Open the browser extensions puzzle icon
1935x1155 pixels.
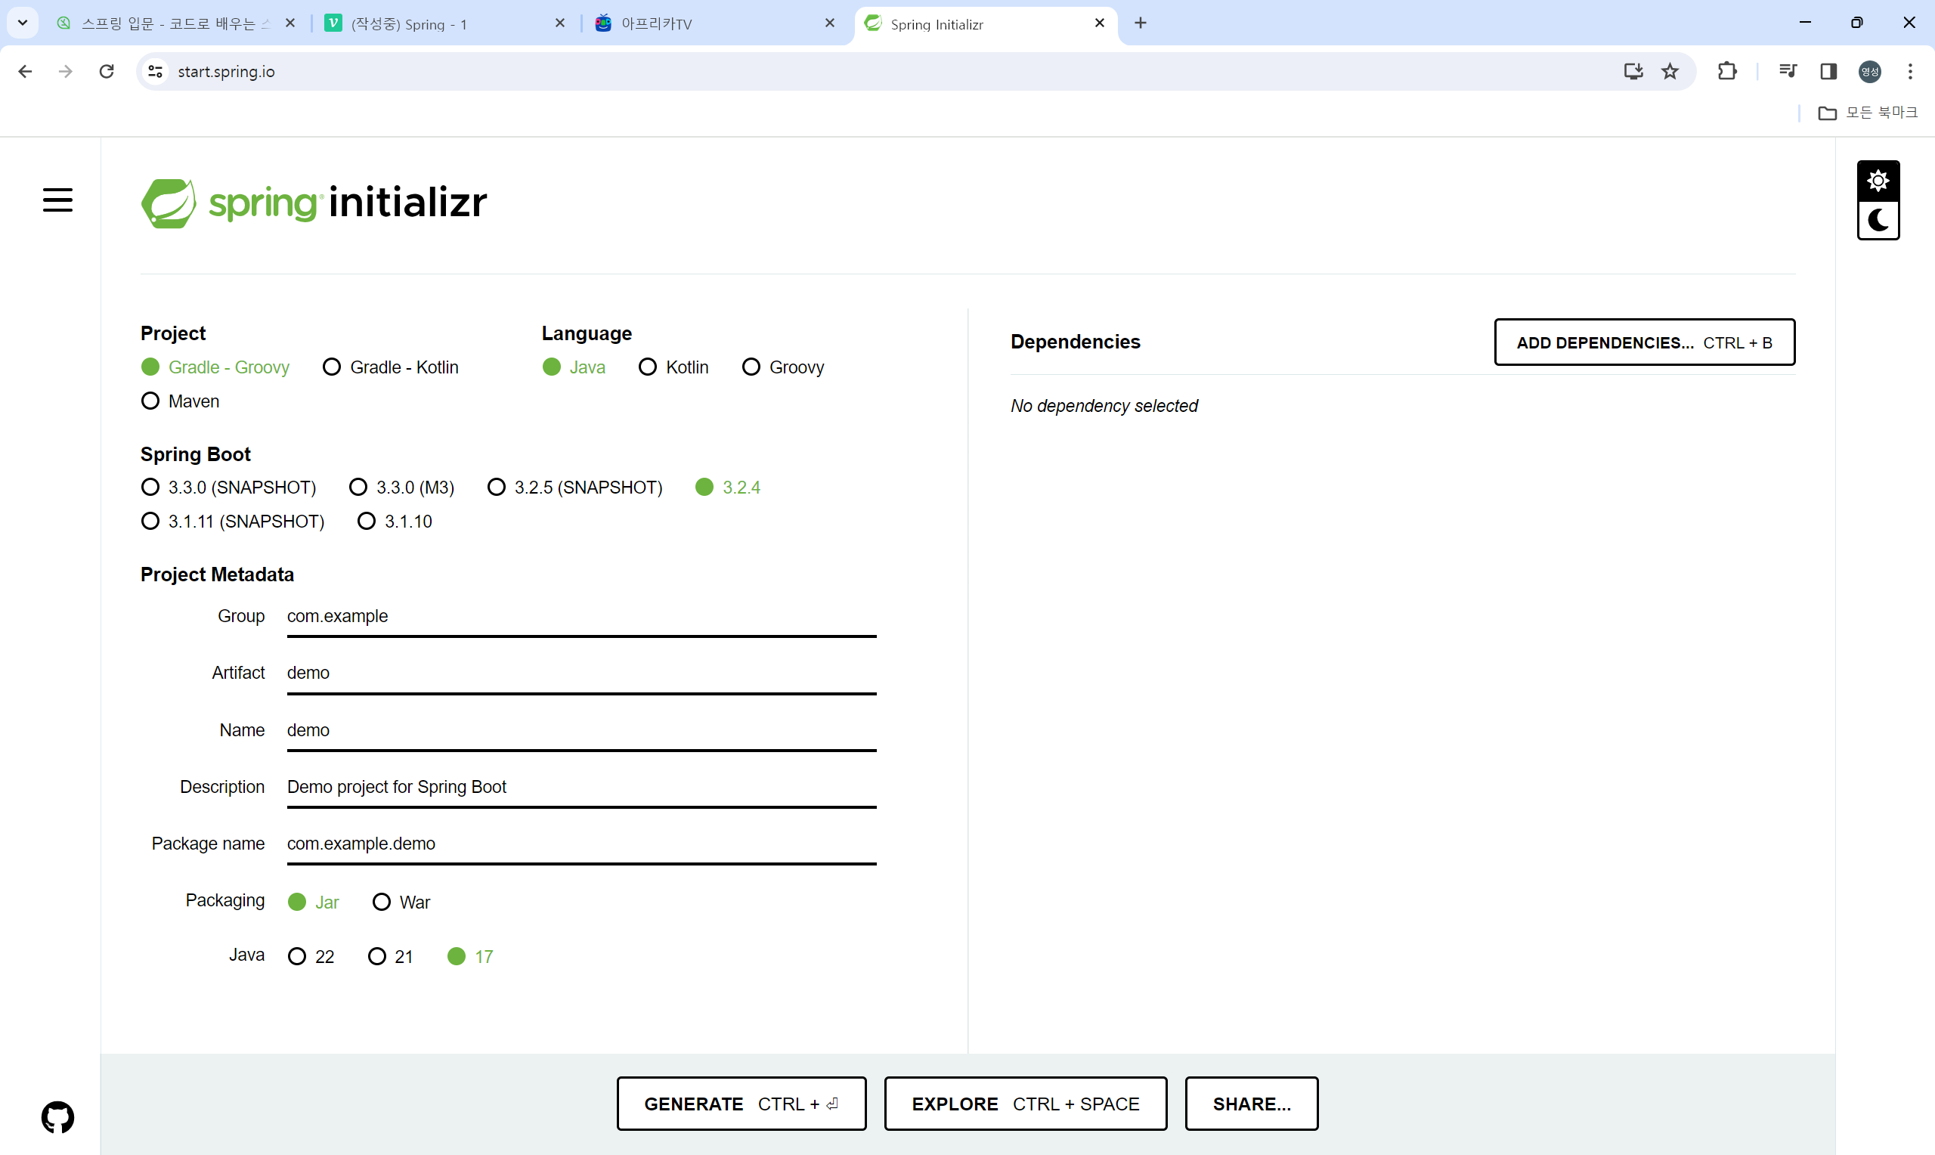(1726, 72)
